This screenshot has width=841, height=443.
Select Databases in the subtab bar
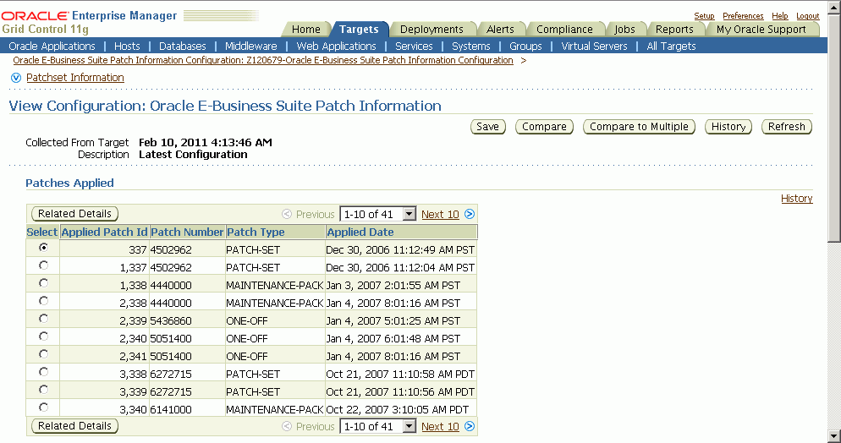click(x=183, y=46)
